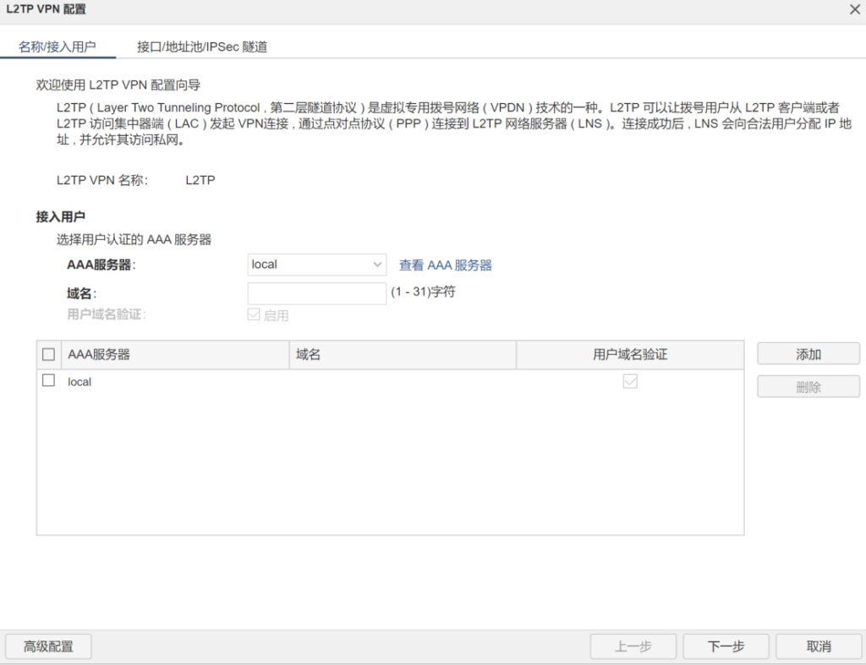This screenshot has width=866, height=665.
Task: Click the 上一步 button
Action: pos(633,646)
